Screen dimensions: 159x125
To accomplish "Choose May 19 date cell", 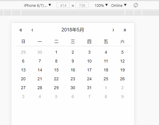I will click(x=122, y=70).
